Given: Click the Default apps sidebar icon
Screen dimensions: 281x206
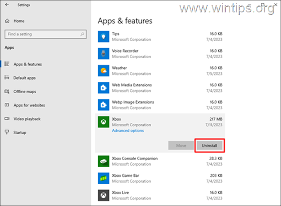Looking at the screenshot, I should 7,78.
